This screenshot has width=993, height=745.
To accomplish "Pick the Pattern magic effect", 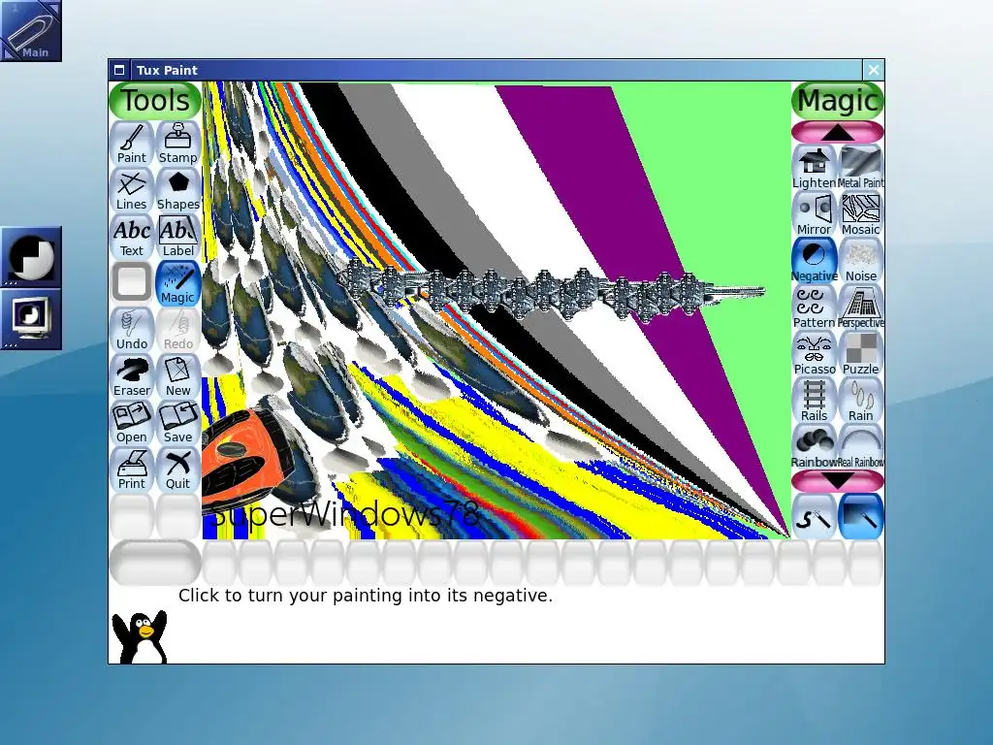I will click(x=815, y=308).
